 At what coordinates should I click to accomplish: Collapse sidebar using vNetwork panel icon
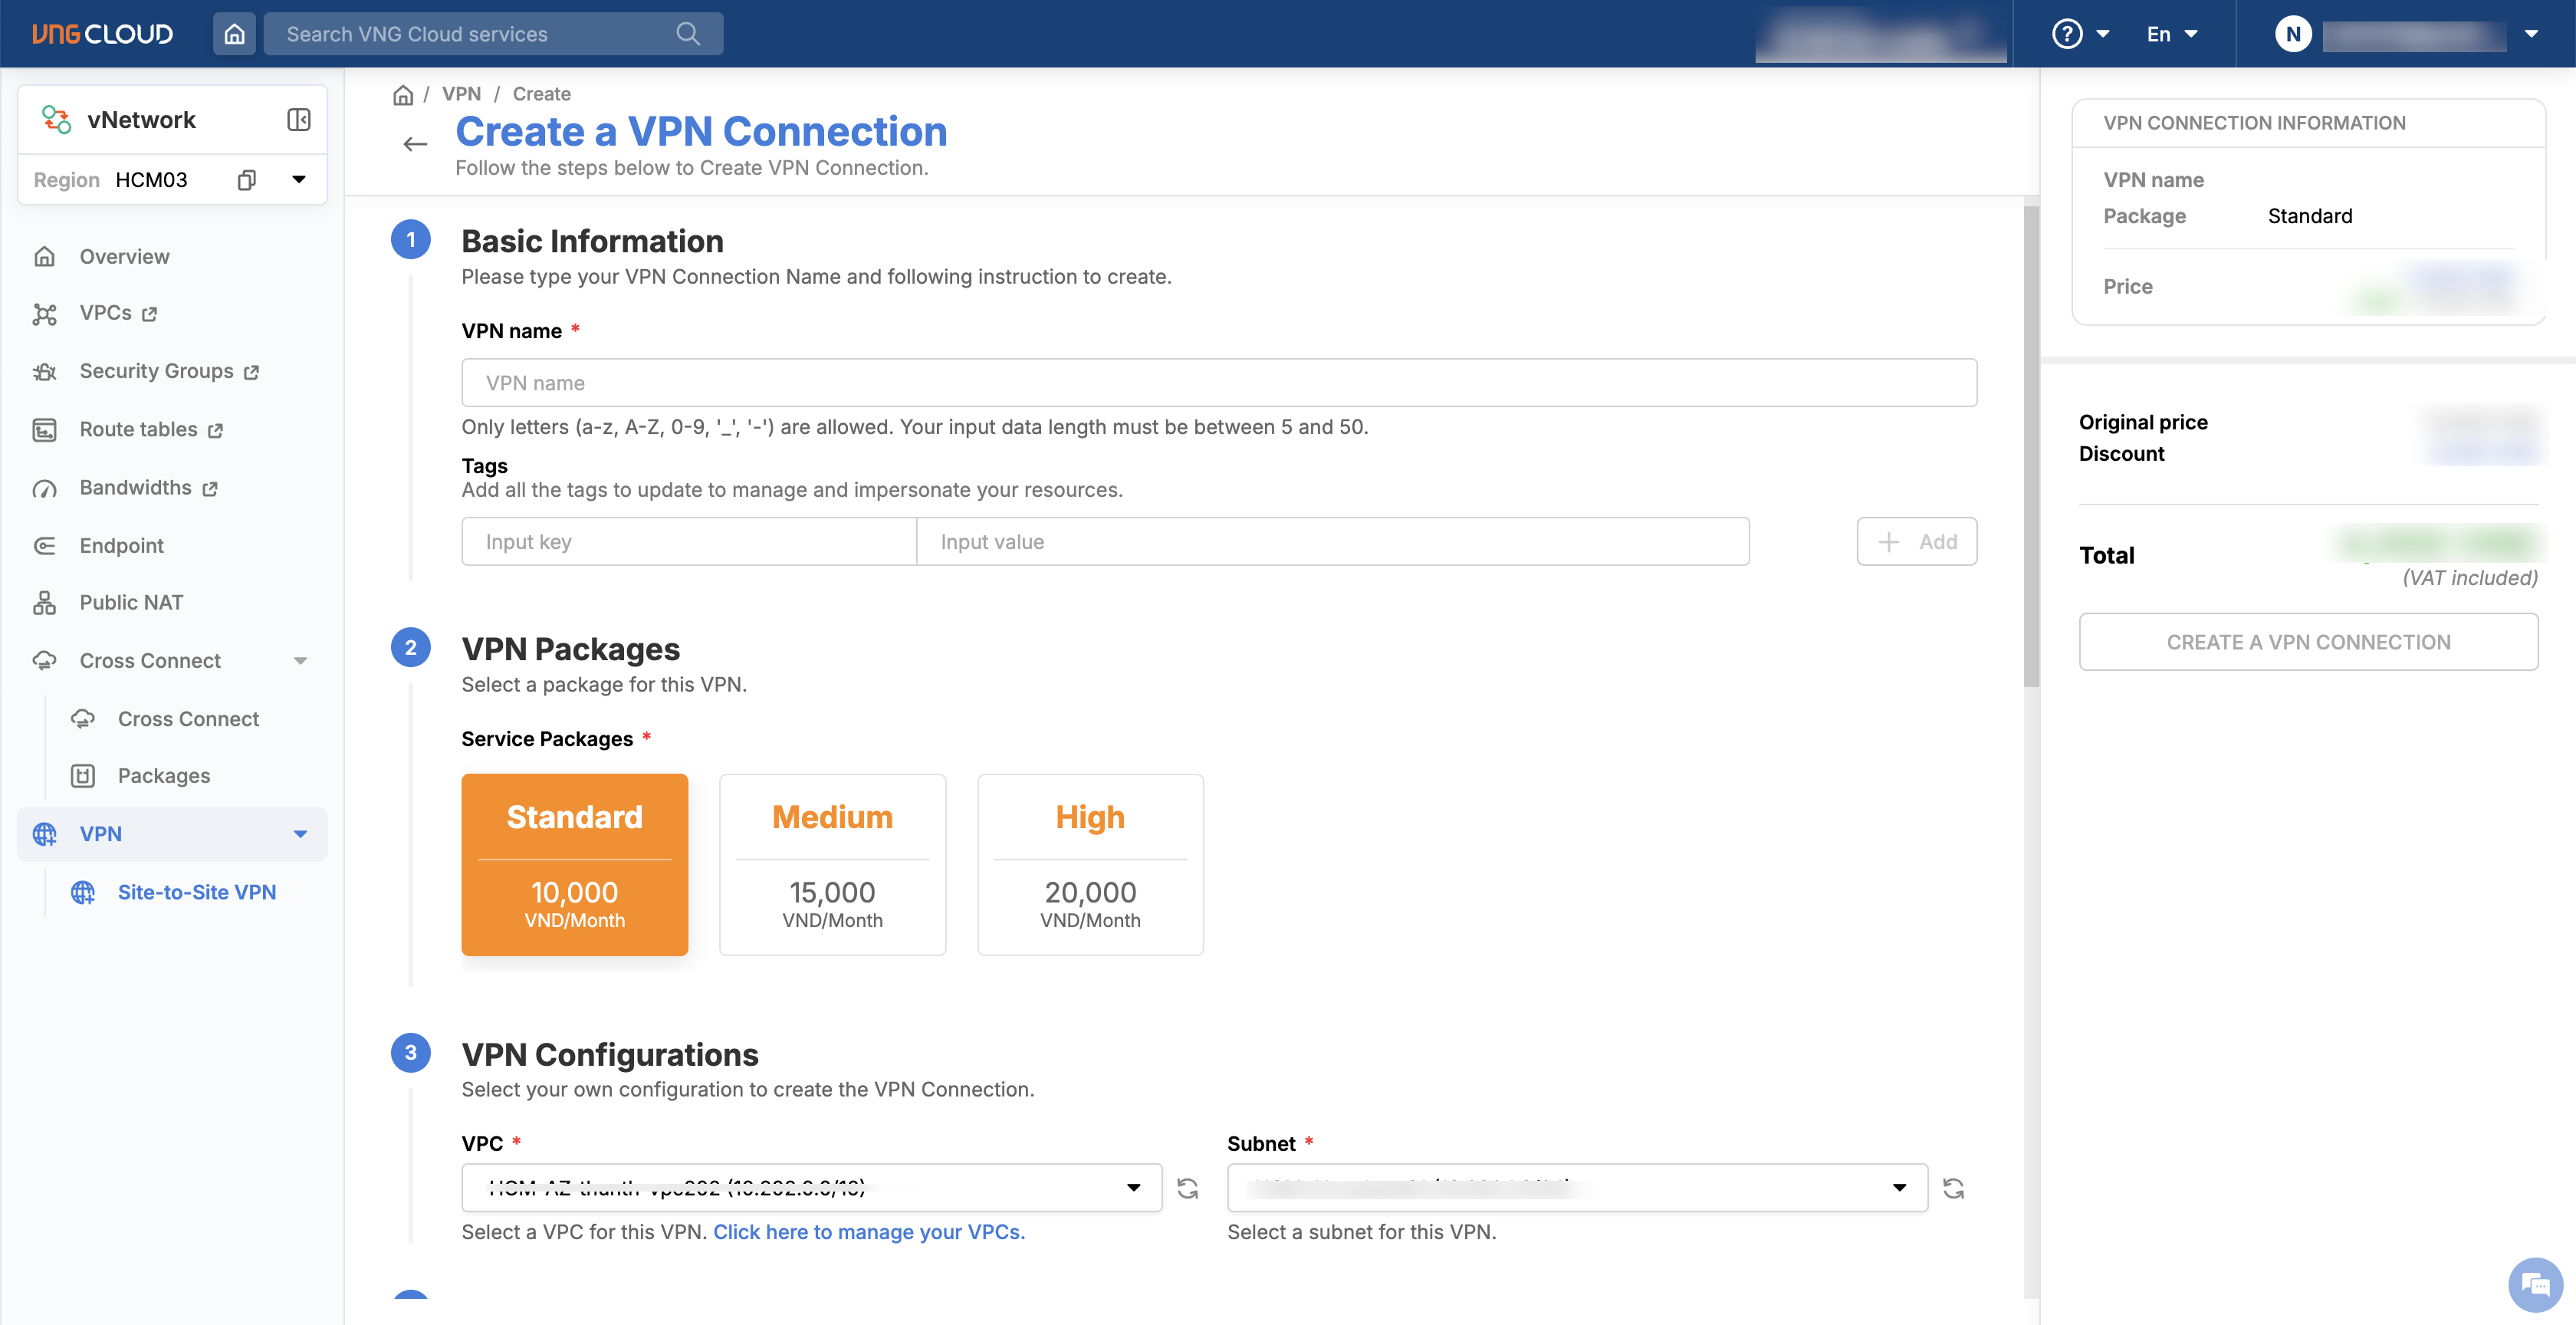[298, 120]
